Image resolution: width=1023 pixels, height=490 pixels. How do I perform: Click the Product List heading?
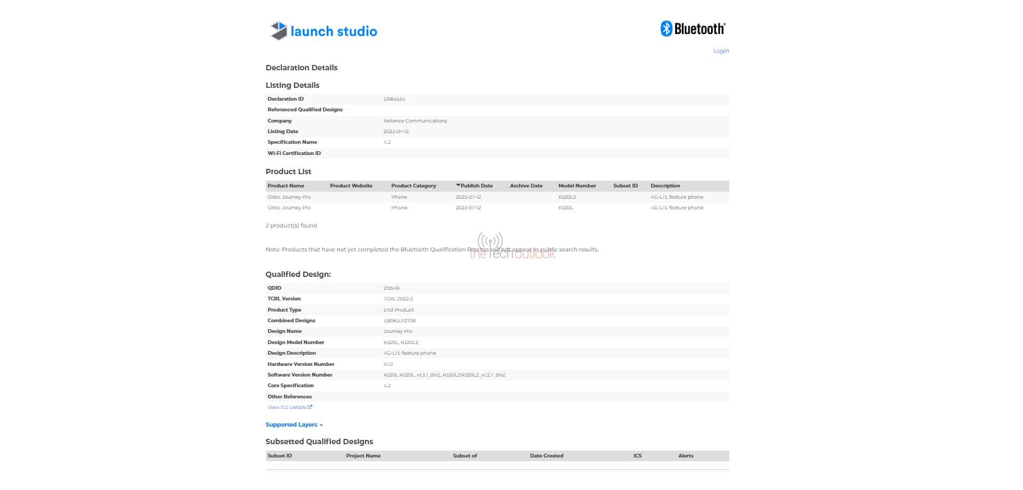pyautogui.click(x=288, y=171)
